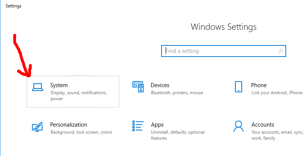Click 'Uninstall, defaults, optional features' text
Viewport: 307px width, 156px height.
pos(178,135)
